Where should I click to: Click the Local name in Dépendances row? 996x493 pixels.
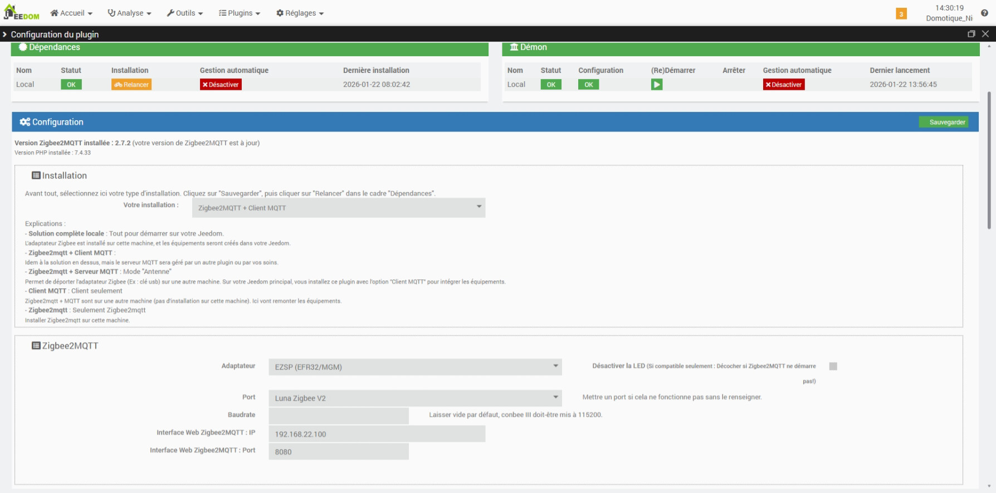pyautogui.click(x=25, y=85)
